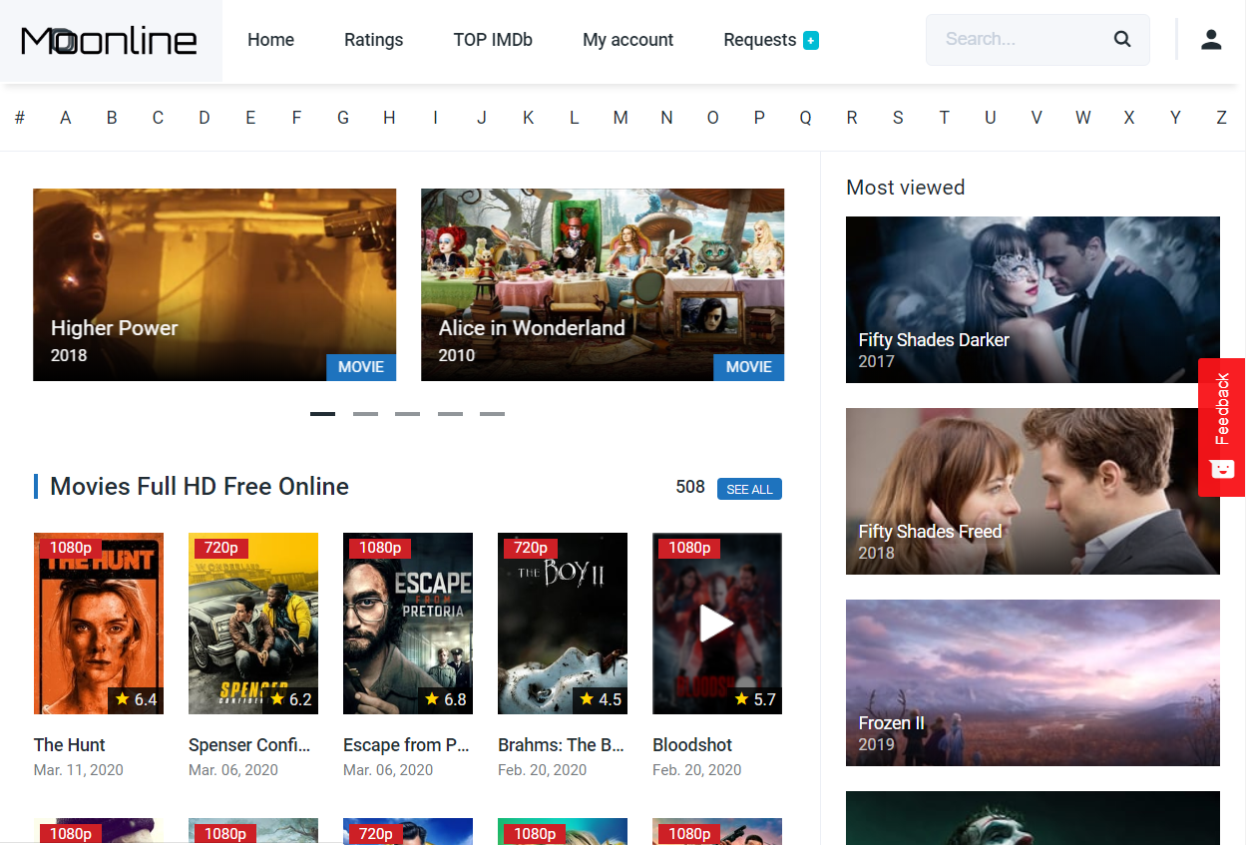The height and width of the screenshot is (845, 1246).
Task: Open the Alice in Wonderland featured slide
Action: tap(603, 285)
